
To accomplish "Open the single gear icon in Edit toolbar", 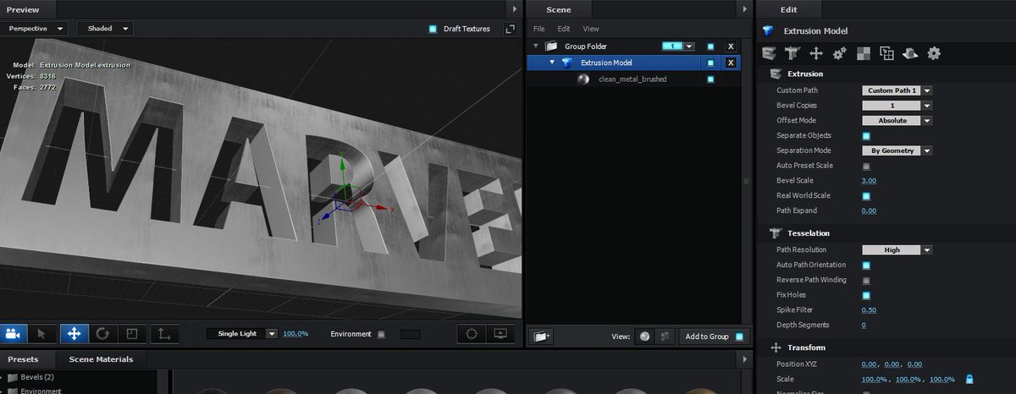I will (x=934, y=53).
